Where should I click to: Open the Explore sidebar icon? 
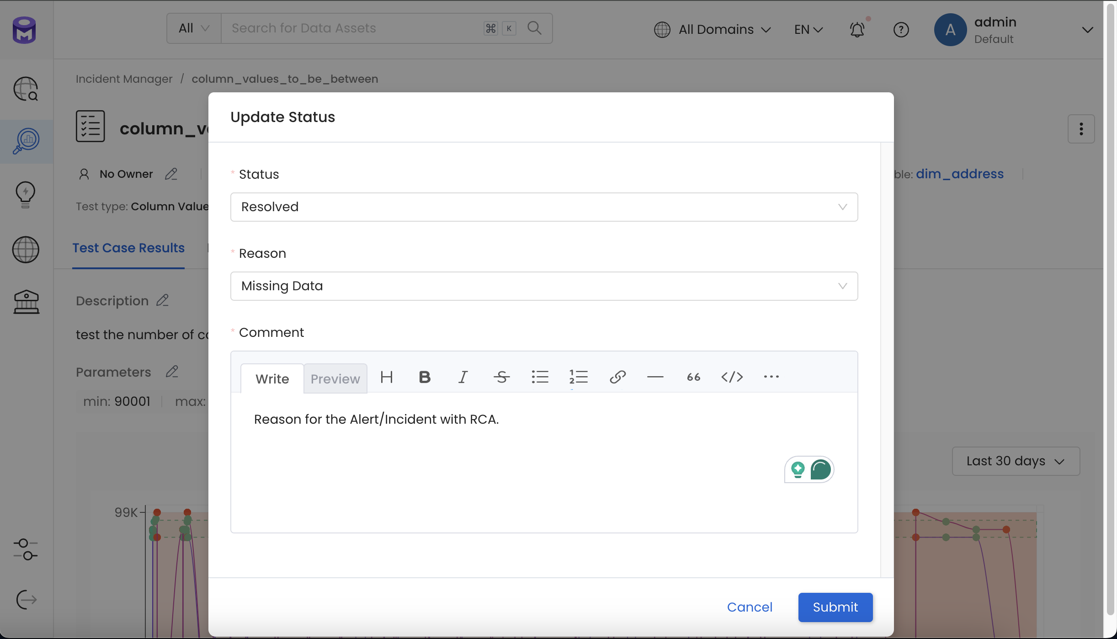26,89
